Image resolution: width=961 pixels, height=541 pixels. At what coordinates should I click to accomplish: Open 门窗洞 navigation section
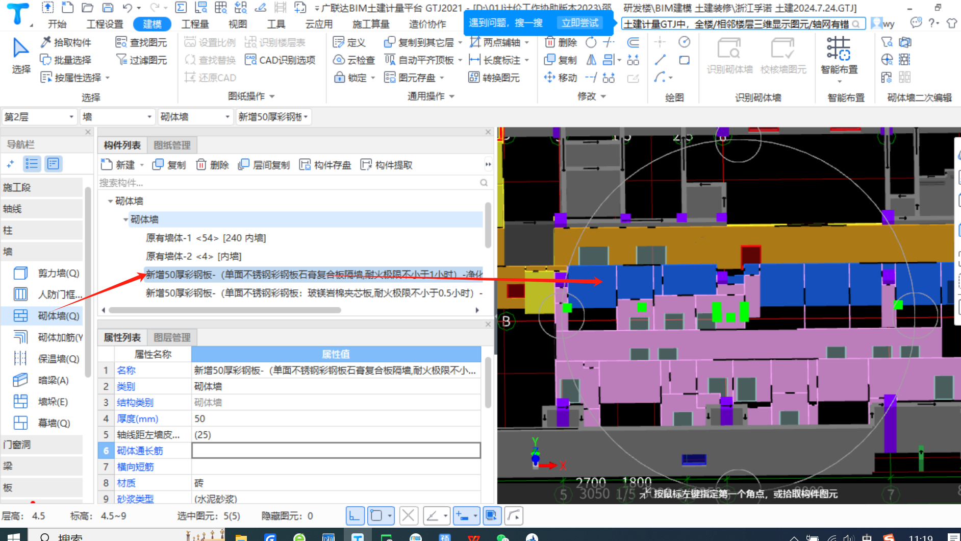pos(42,445)
